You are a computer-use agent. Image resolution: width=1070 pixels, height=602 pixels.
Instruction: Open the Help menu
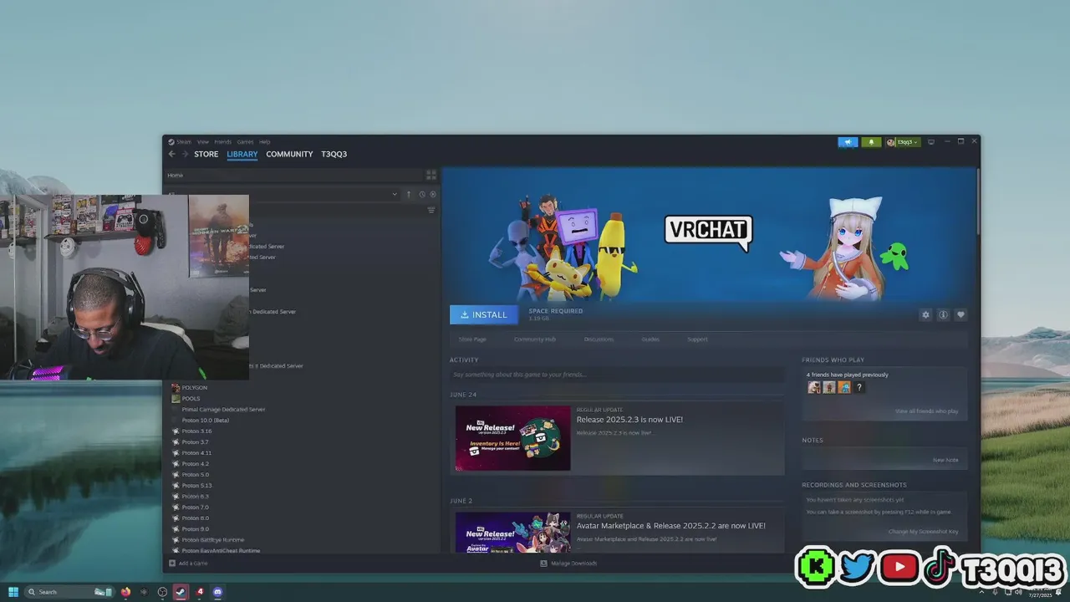tap(264, 142)
